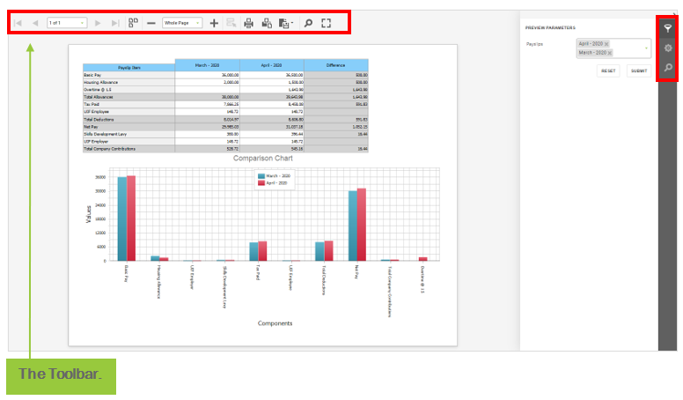Click the red Net Pay bar
This screenshot has height=400, width=683.
click(362, 225)
